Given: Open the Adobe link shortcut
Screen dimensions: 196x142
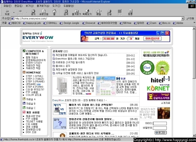Looking at the screenshot, I should 178,23.
